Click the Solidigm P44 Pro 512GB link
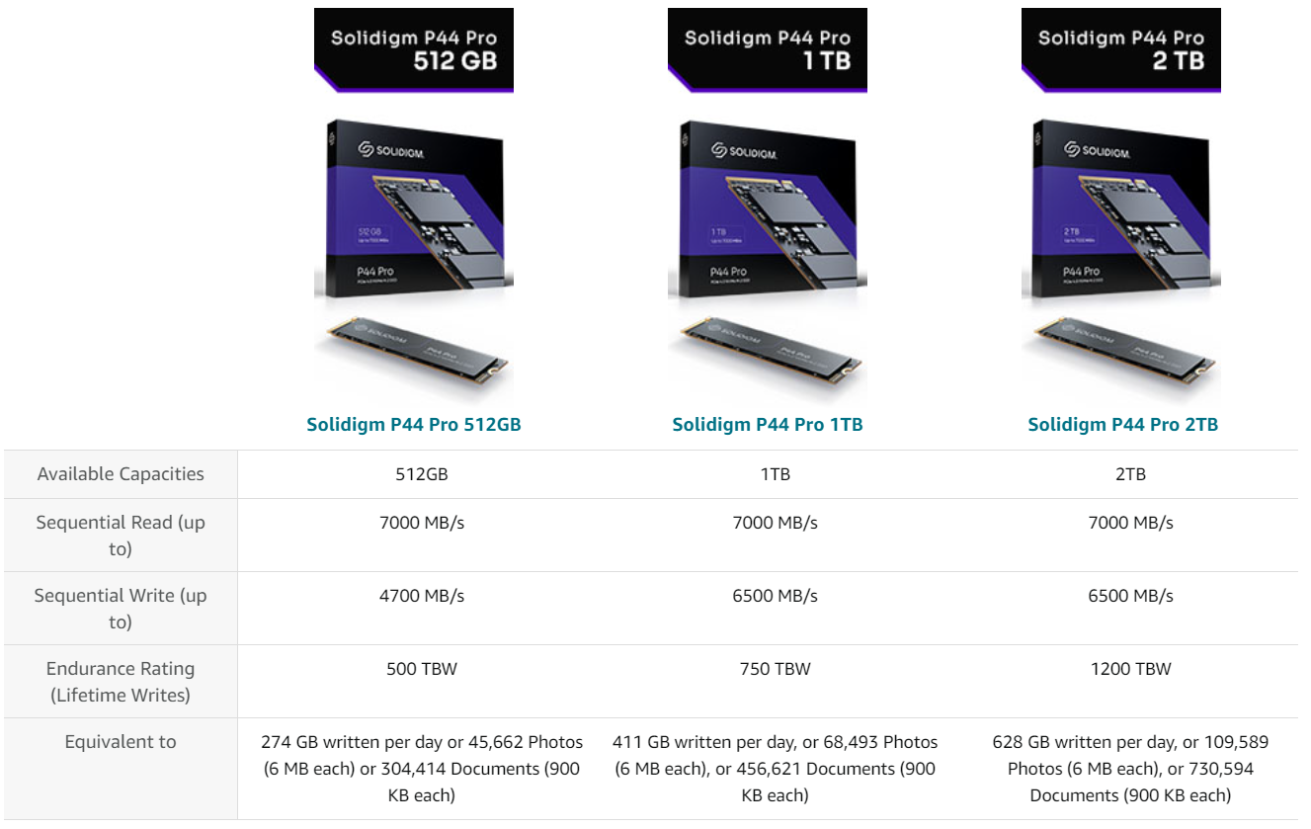 coord(413,425)
